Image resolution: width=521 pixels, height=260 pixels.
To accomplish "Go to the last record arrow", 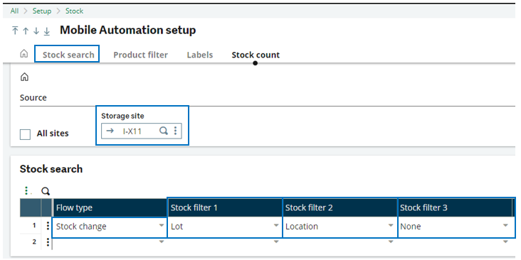I will tap(47, 31).
